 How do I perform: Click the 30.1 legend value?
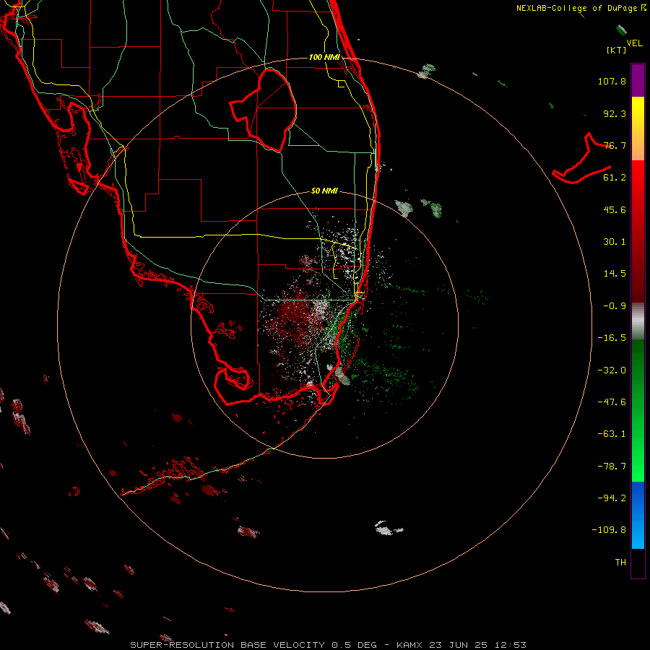(615, 242)
